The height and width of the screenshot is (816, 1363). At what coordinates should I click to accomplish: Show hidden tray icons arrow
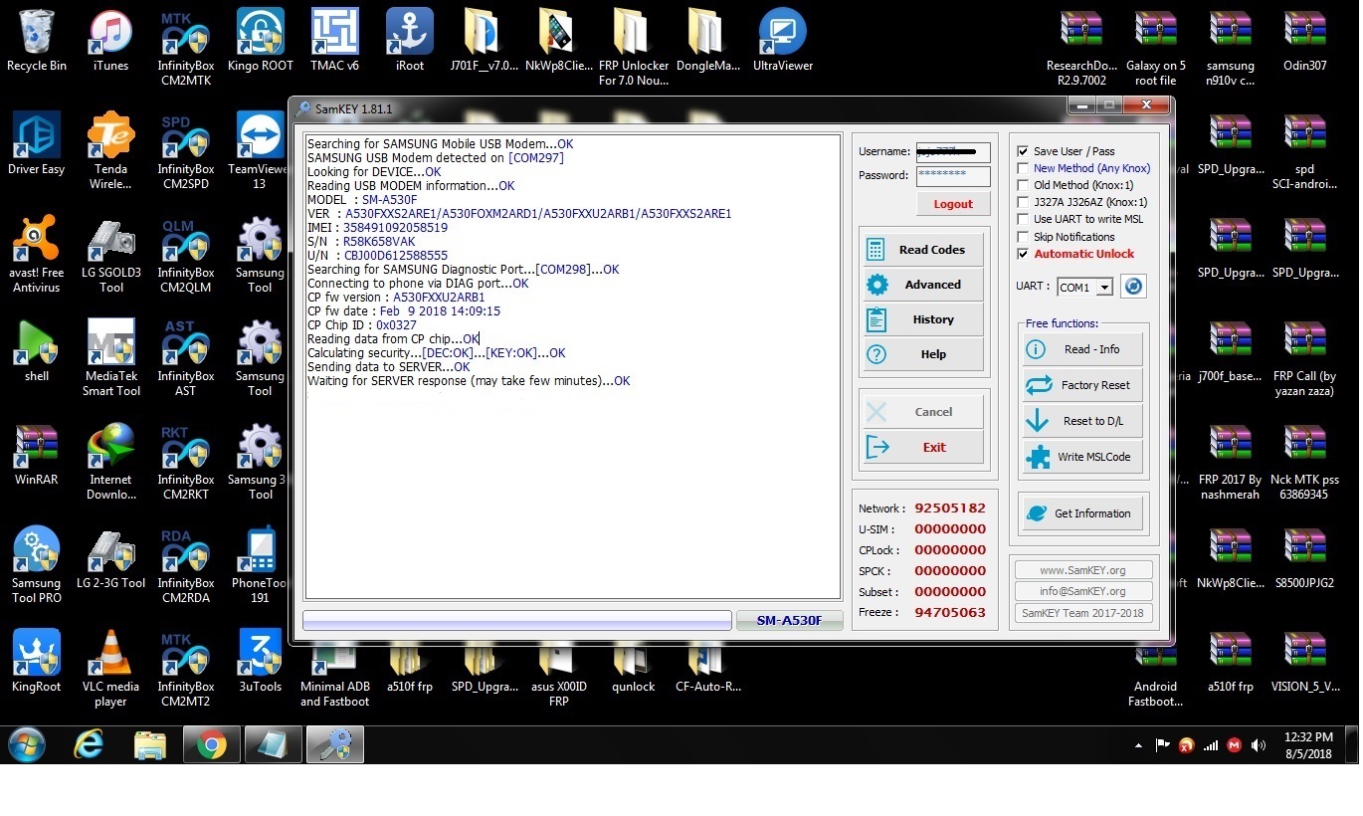point(1138,745)
